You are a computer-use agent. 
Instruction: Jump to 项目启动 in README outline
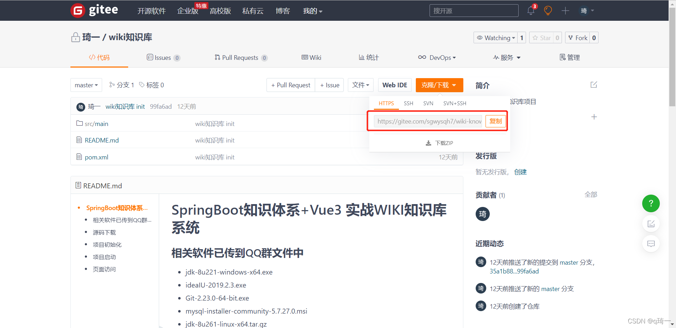[x=104, y=257]
